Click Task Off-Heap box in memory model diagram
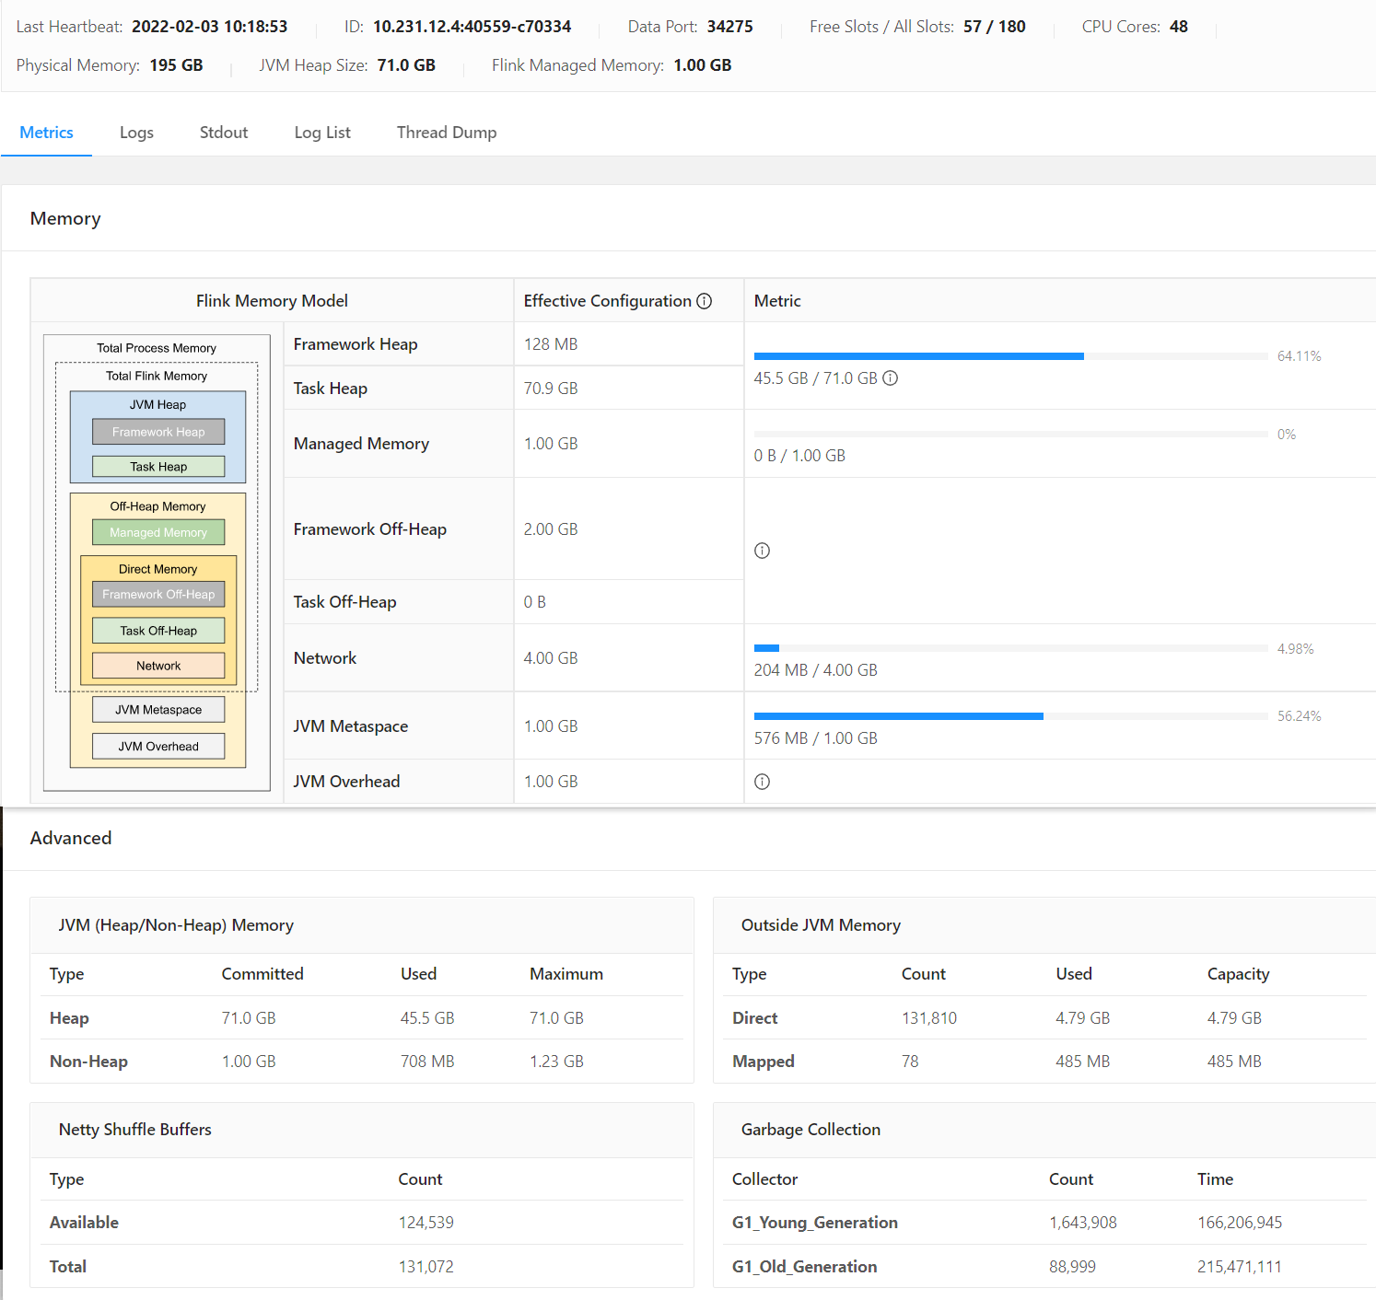The width and height of the screenshot is (1376, 1300). pyautogui.click(x=158, y=631)
